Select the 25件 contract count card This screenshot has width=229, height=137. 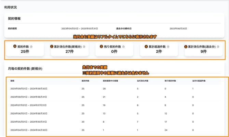[25, 50]
